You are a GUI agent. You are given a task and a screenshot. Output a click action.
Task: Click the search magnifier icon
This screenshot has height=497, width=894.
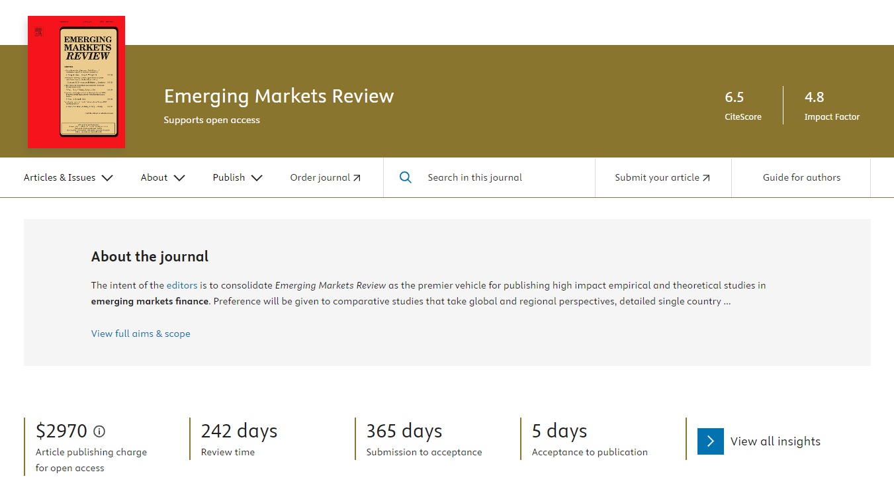tap(406, 177)
